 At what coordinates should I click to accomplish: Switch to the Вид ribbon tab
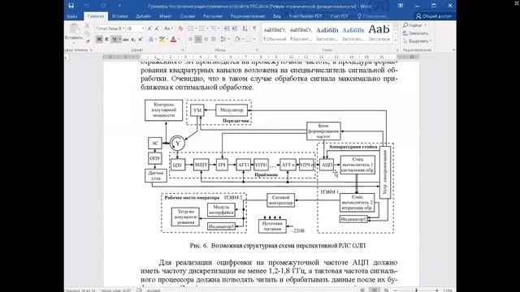point(277,16)
